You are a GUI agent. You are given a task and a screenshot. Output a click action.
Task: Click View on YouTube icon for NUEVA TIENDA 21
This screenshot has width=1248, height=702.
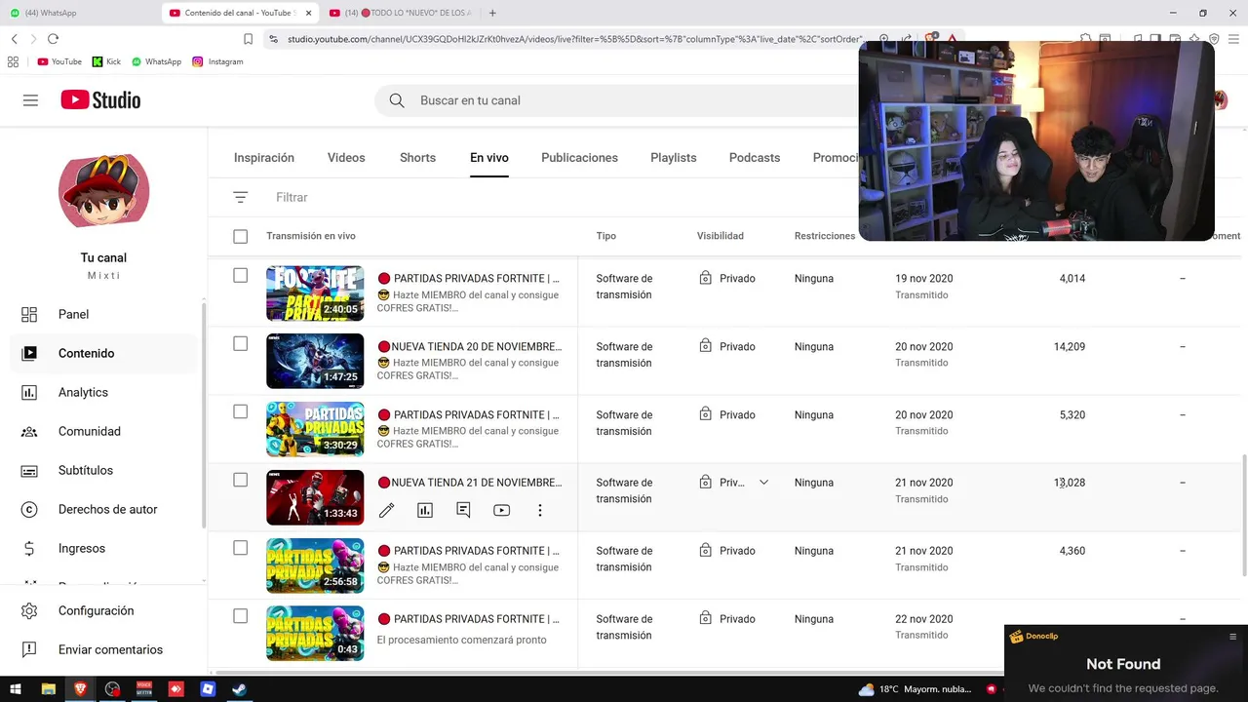[501, 510]
